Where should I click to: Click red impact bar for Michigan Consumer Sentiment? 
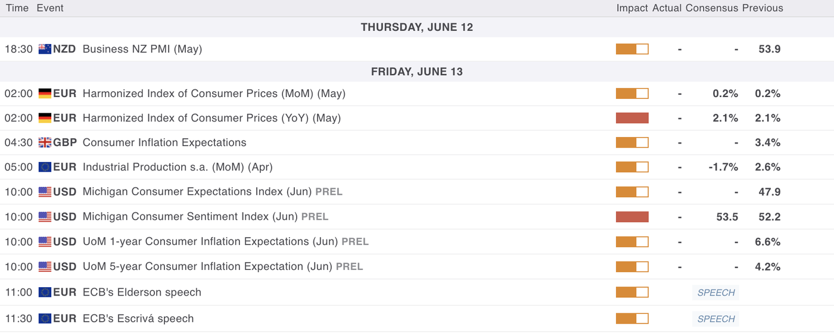pos(632,217)
